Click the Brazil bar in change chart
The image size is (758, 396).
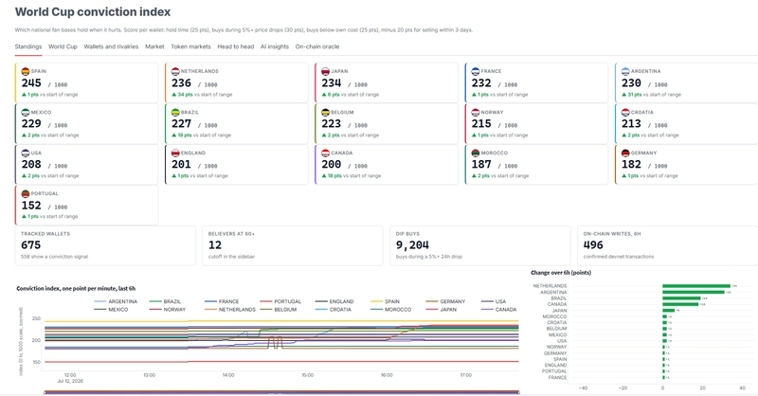(x=681, y=298)
